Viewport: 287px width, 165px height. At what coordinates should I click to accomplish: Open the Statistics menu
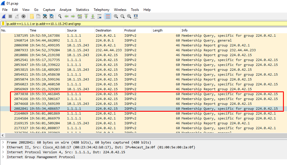click(82, 10)
